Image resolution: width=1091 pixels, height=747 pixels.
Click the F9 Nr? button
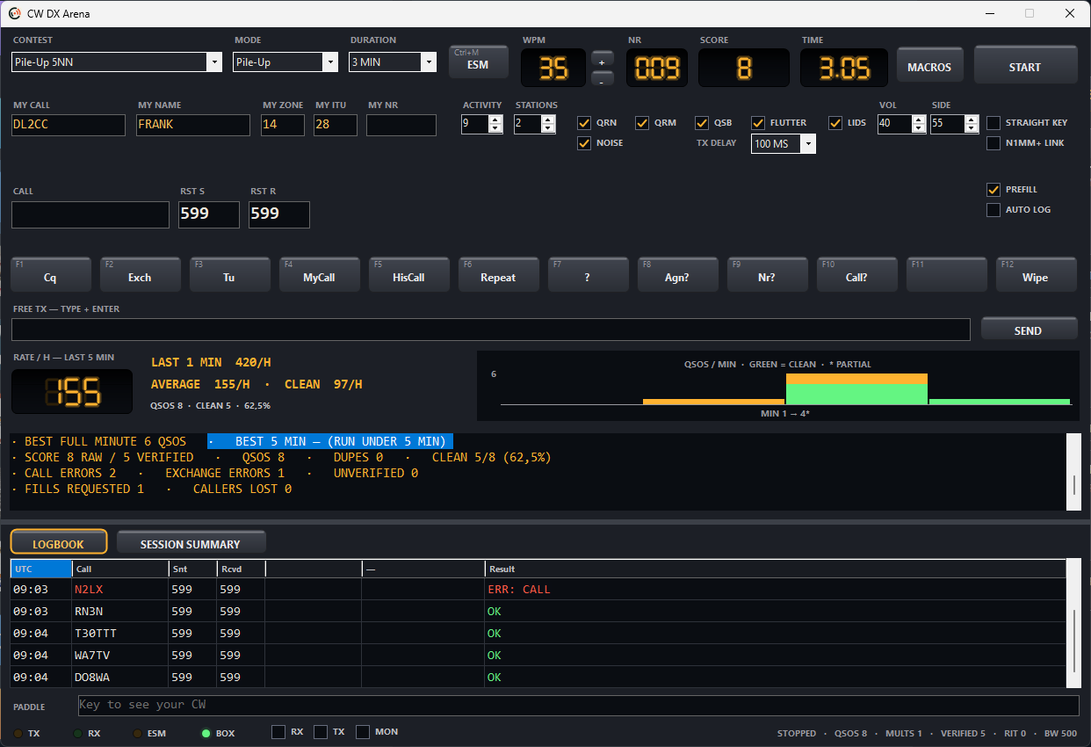[768, 275]
